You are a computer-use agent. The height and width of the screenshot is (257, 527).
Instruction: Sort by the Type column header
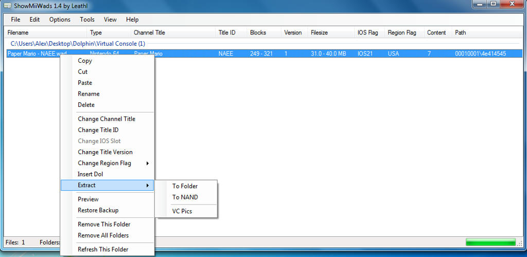109,33
